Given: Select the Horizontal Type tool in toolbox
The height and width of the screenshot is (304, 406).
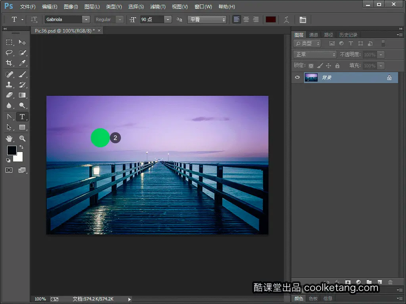Looking at the screenshot, I should tap(22, 117).
